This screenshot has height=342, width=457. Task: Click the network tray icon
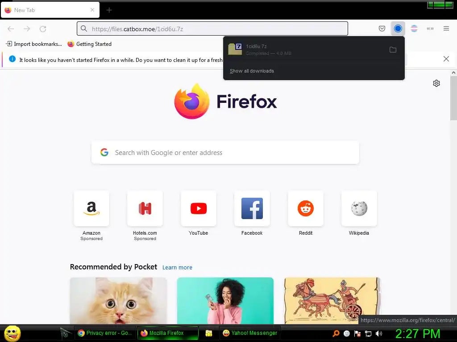[x=368, y=334]
